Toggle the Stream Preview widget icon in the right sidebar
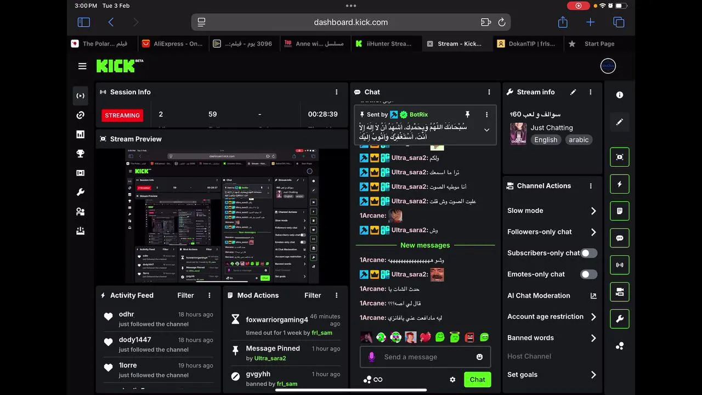The image size is (702, 395). pyautogui.click(x=620, y=157)
